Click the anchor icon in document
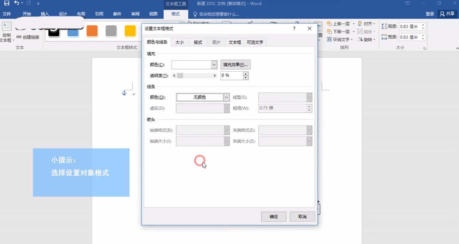This screenshot has height=244, width=459. coord(124,93)
